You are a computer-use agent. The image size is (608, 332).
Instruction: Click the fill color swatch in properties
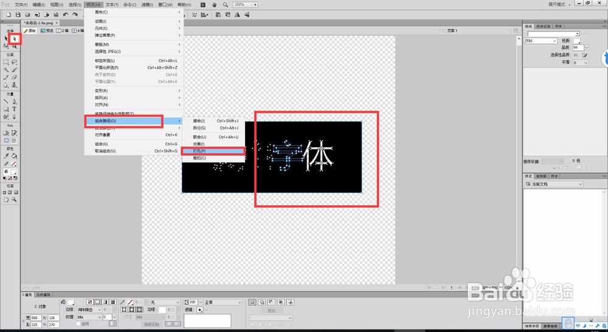click(x=71, y=302)
